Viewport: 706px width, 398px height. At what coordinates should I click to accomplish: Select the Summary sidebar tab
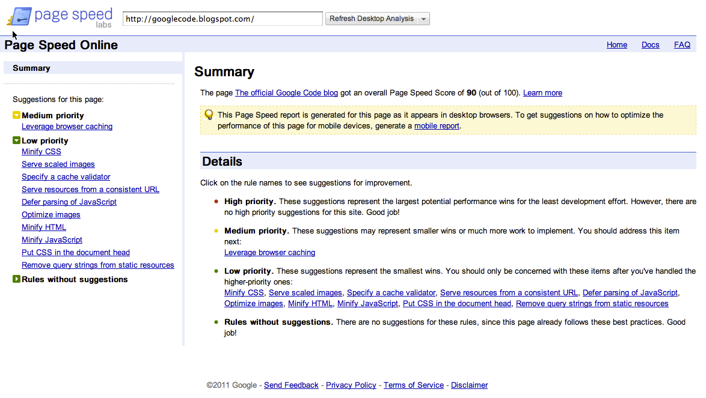93,68
